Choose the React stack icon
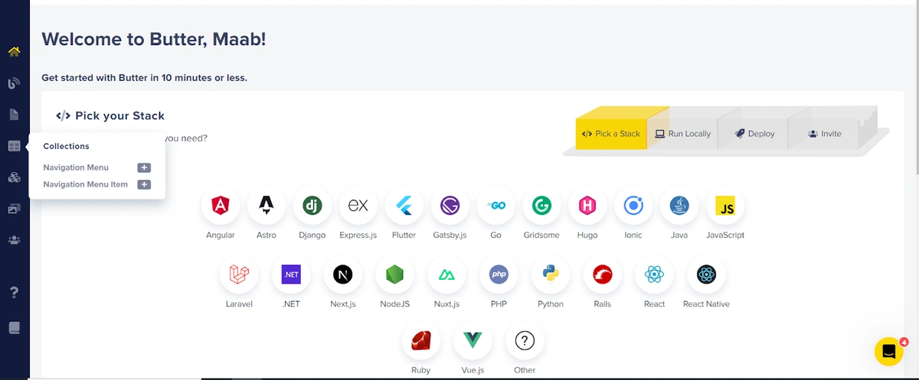 [655, 274]
